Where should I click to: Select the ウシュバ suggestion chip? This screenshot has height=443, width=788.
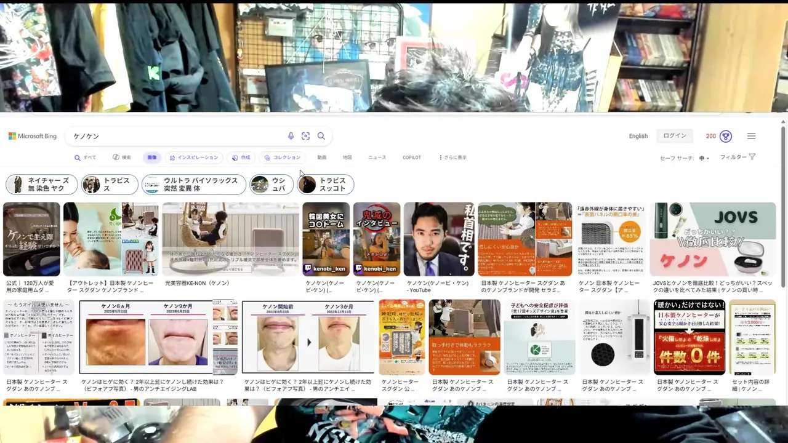(271, 185)
